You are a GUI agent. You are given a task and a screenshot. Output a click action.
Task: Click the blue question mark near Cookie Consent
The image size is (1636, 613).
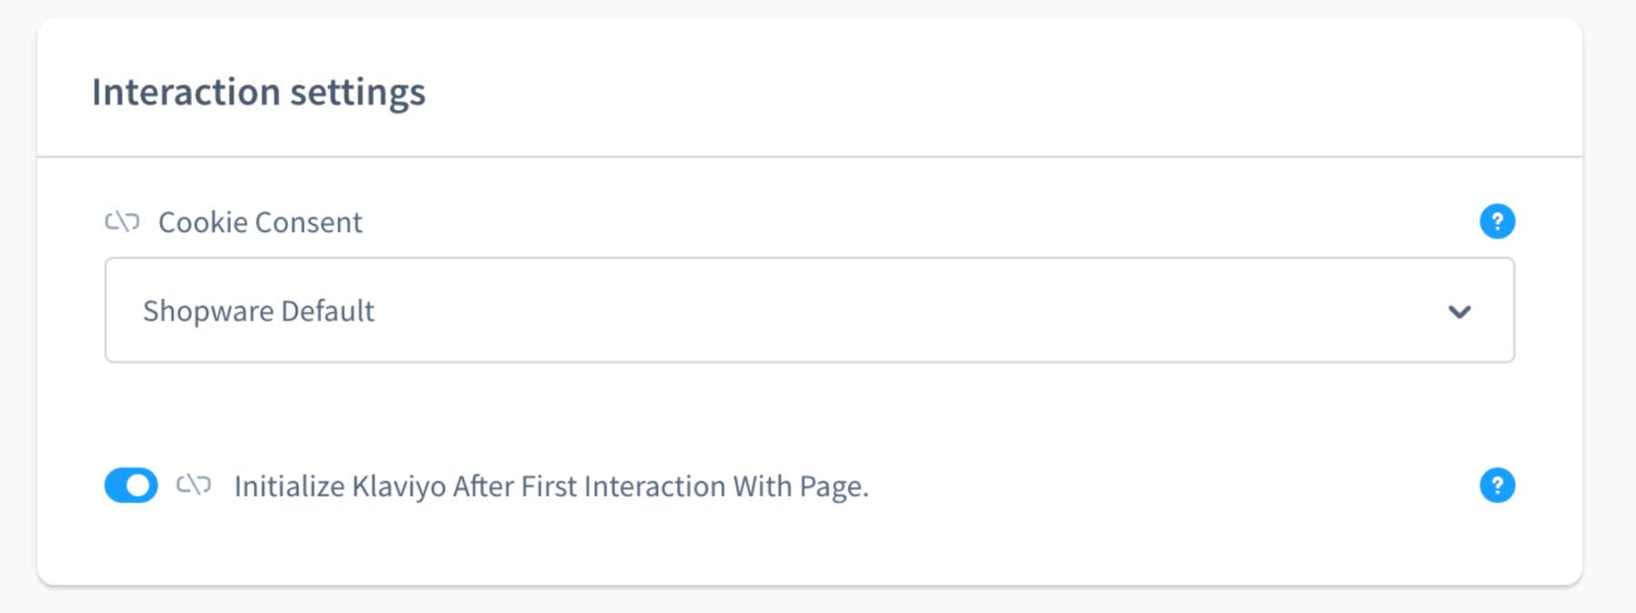coord(1498,220)
